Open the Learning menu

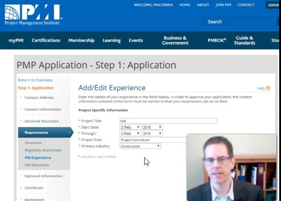(112, 41)
